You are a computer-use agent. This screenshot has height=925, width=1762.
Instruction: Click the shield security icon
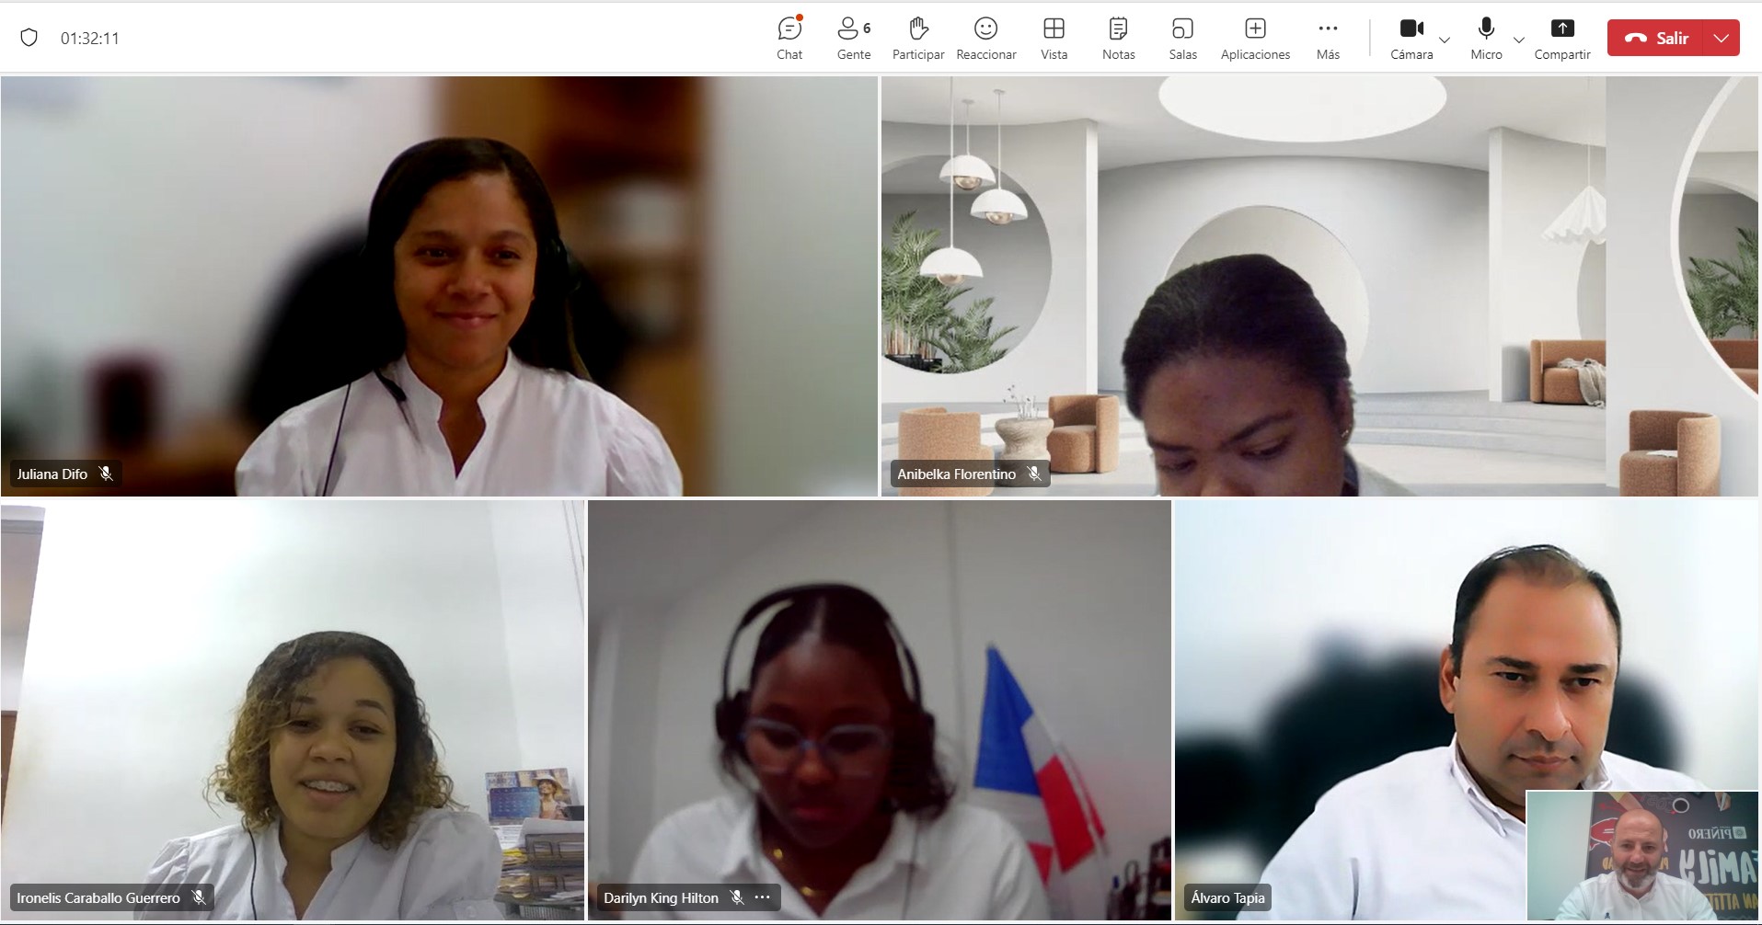click(x=29, y=38)
